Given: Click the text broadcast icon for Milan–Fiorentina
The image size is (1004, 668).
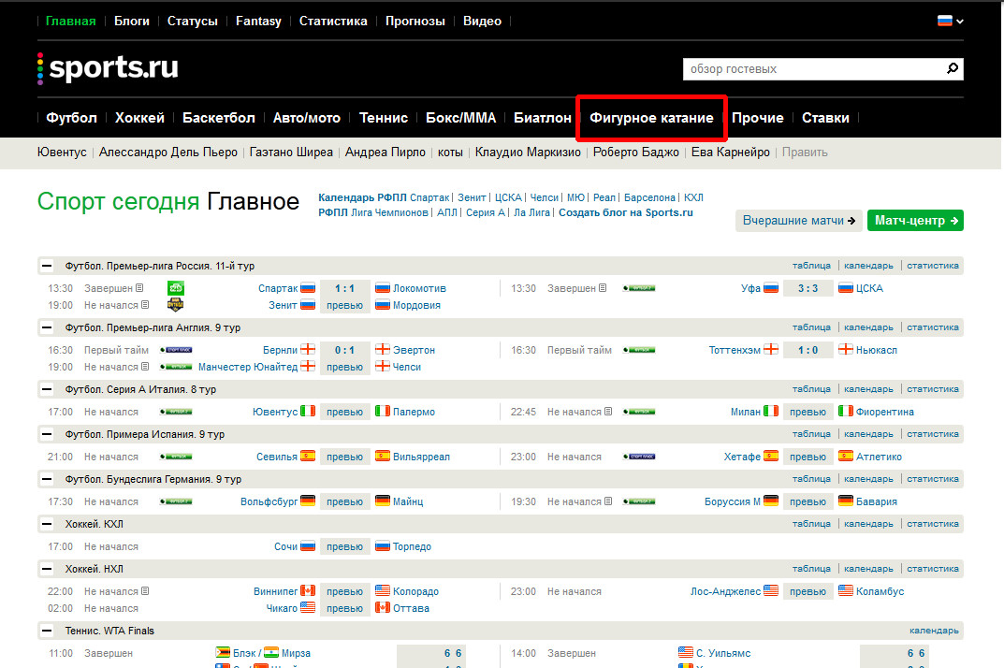Looking at the screenshot, I should point(608,412).
